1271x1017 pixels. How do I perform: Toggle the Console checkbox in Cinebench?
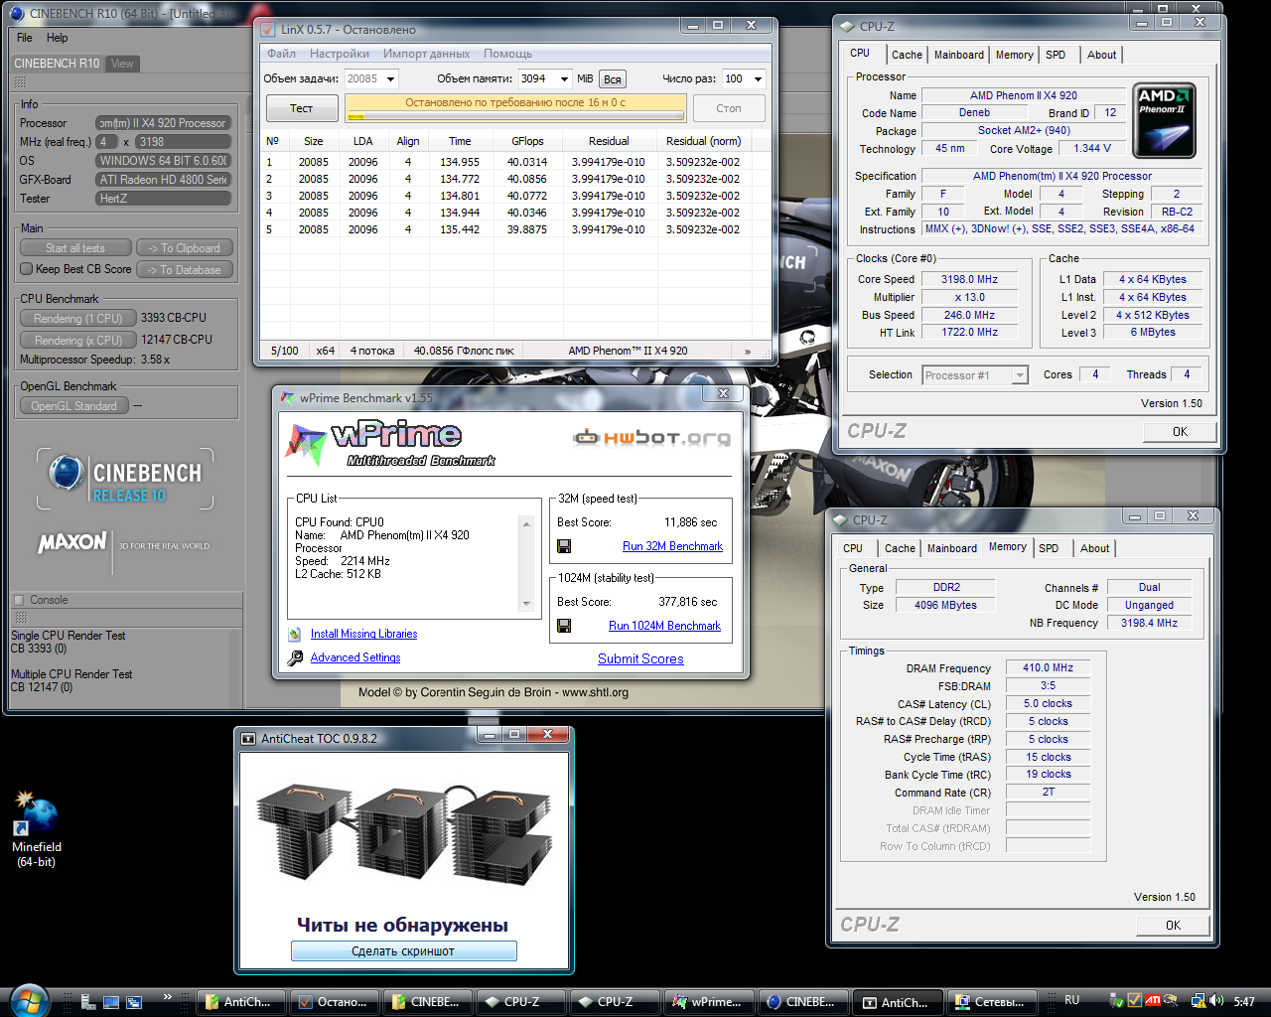click(19, 600)
